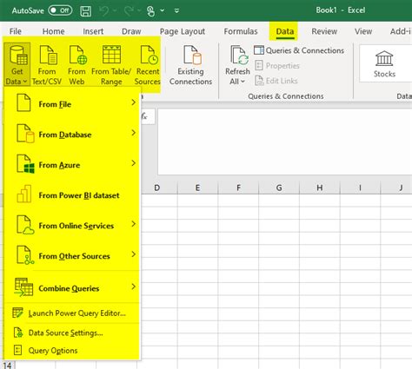Click the Touch/Mouse mode hand icon

click(150, 11)
